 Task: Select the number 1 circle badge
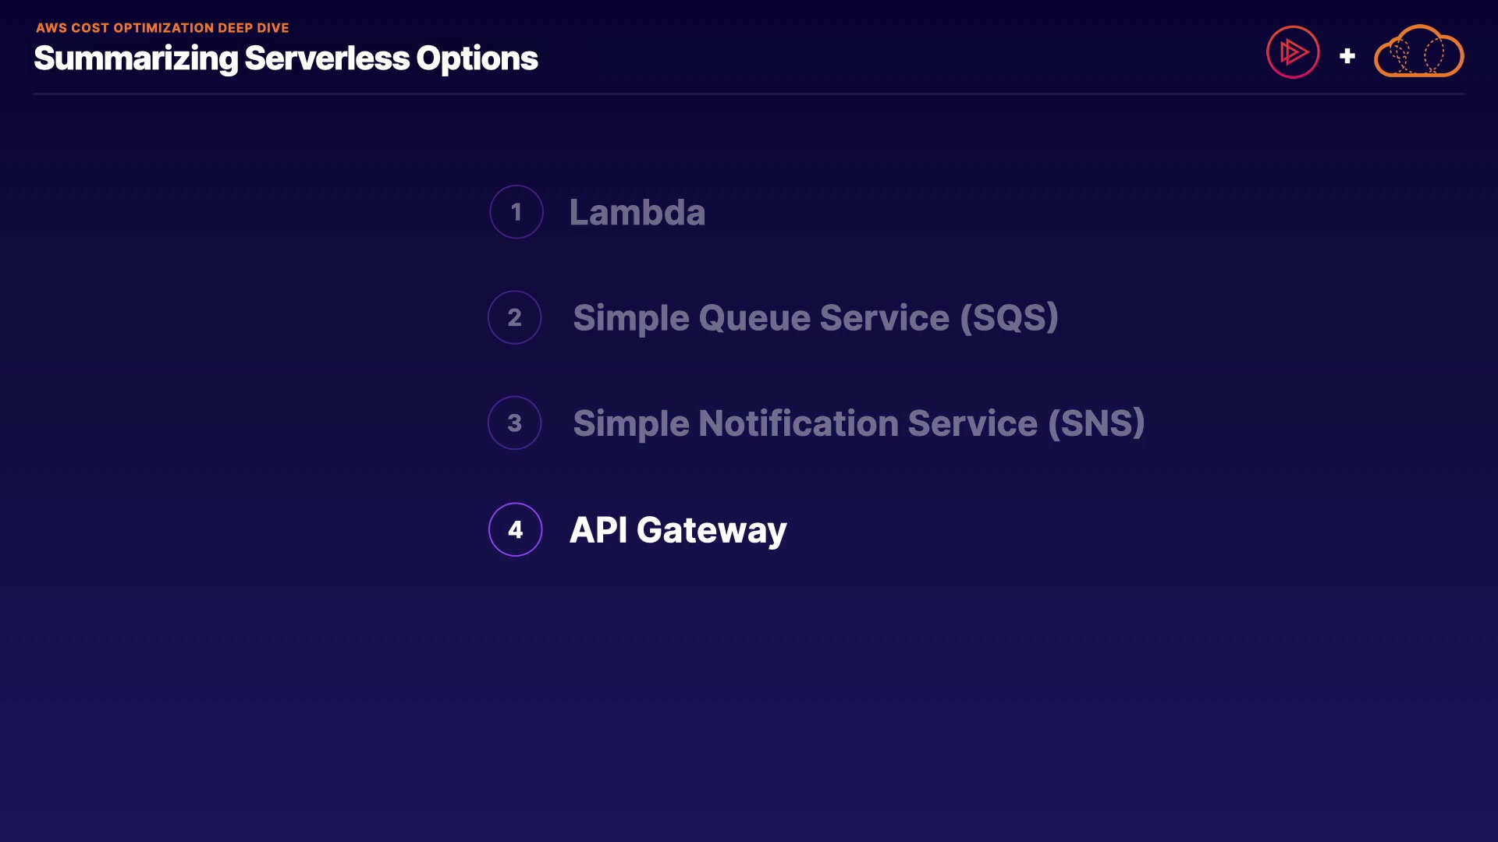pyautogui.click(x=516, y=212)
